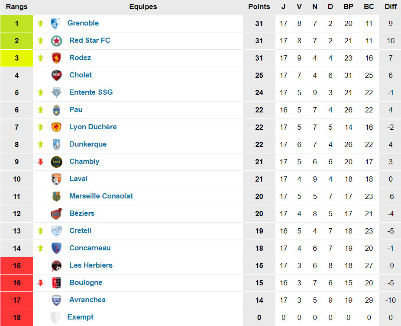This screenshot has width=401, height=326.
Task: Click the Rodez club crest
Action: point(56,58)
